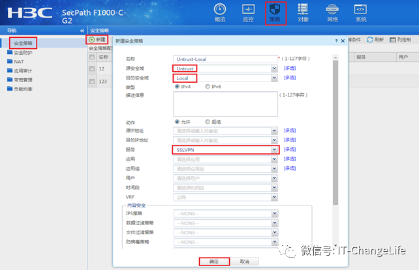Open the 服务 SSLVPN dropdown
This screenshot has width=419, height=270.
(x=274, y=150)
